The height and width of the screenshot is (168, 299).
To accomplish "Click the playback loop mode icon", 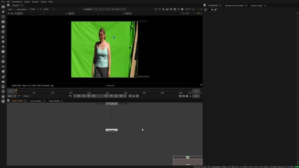I will point(71,96).
